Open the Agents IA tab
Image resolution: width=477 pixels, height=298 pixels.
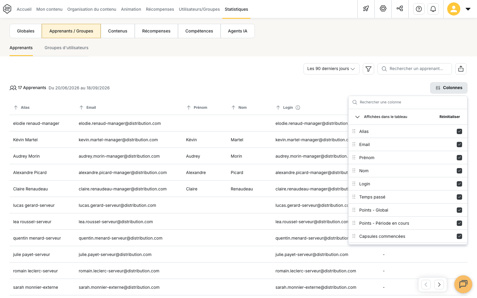[238, 31]
